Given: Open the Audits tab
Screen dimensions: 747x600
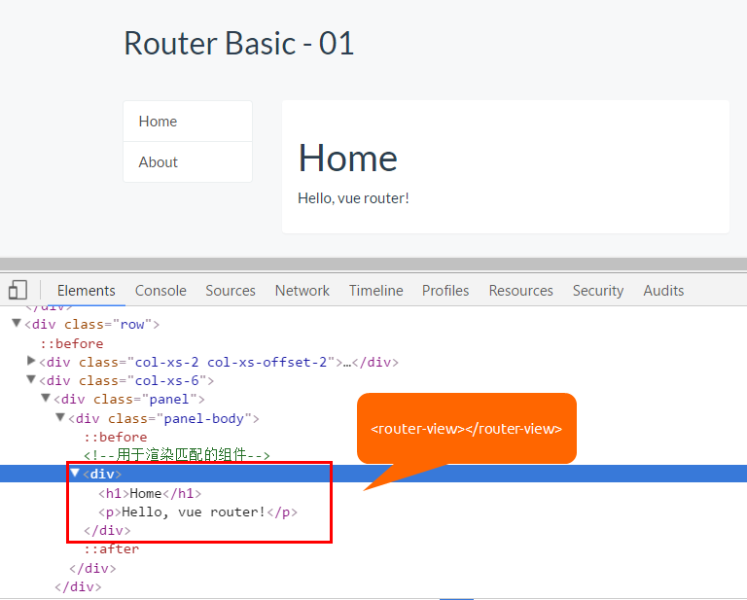Looking at the screenshot, I should [663, 291].
